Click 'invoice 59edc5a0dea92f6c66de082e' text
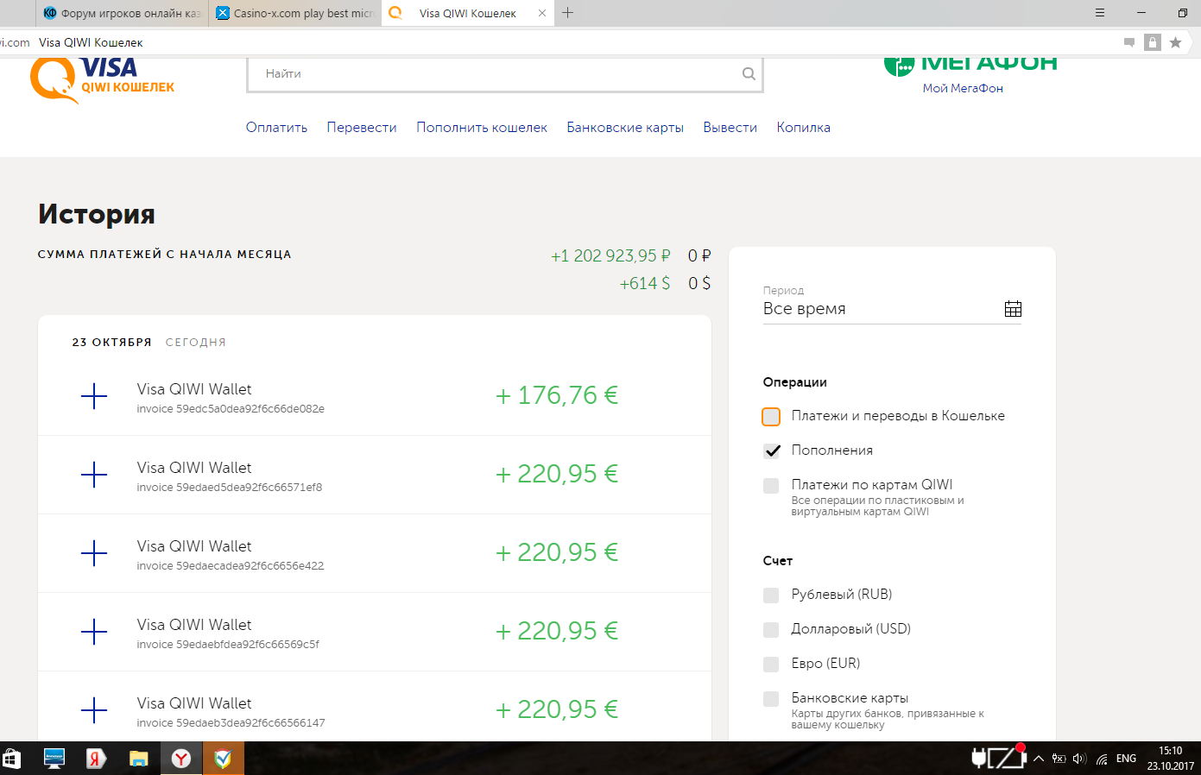 tap(231, 409)
